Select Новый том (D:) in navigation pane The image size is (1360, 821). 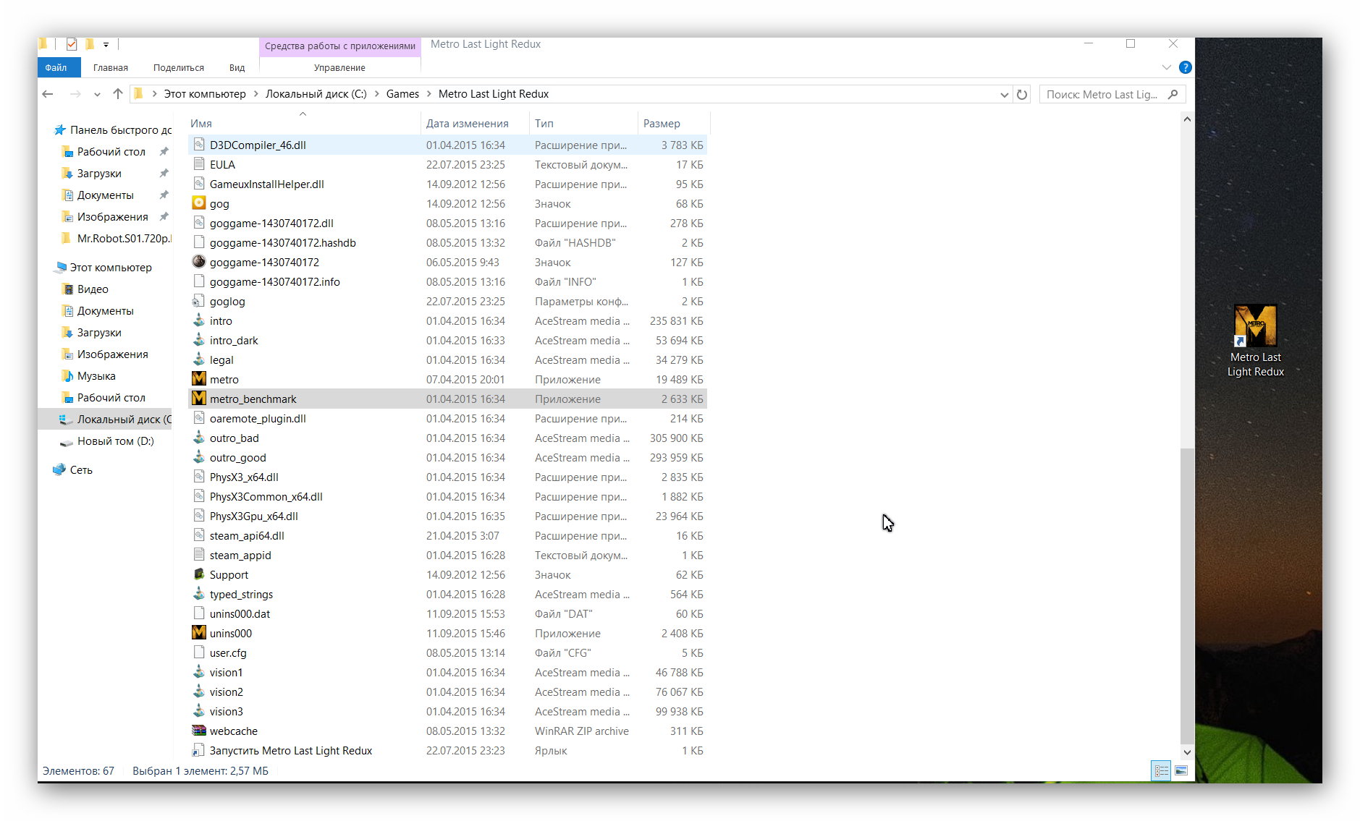click(115, 441)
